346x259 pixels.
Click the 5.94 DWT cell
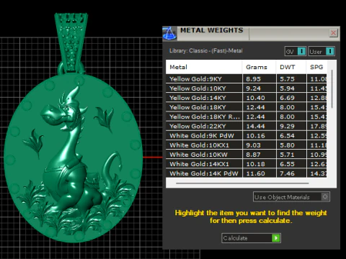coord(291,88)
